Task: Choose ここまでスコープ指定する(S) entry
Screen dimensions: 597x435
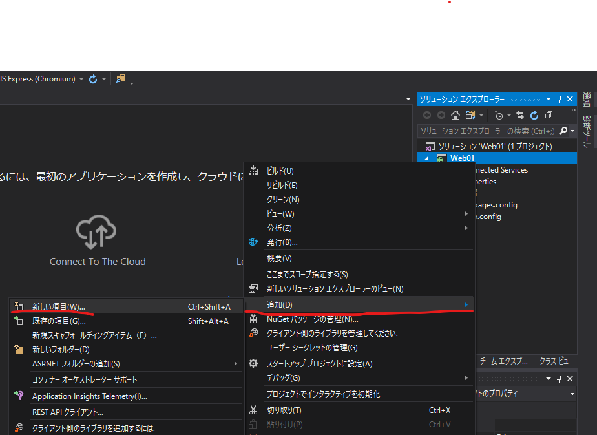Action: [359, 274]
